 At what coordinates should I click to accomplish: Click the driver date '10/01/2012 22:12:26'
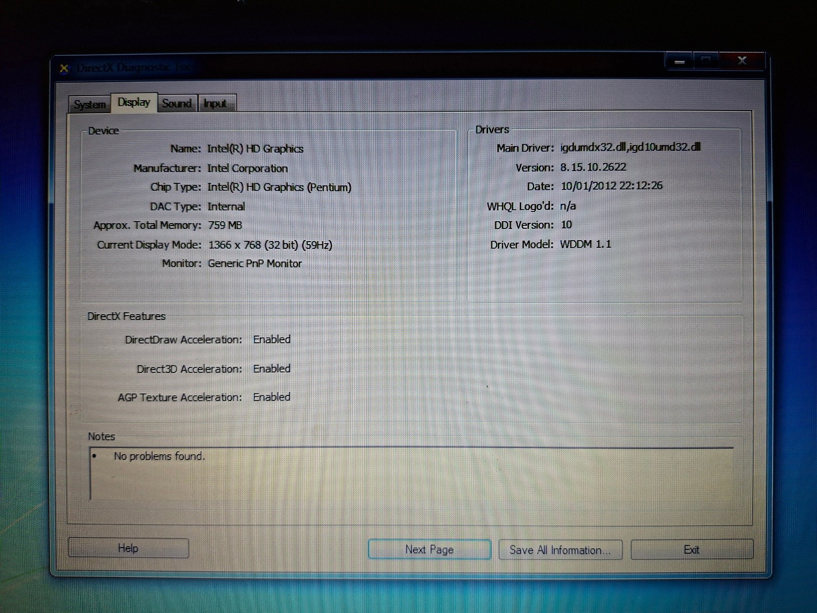point(612,185)
